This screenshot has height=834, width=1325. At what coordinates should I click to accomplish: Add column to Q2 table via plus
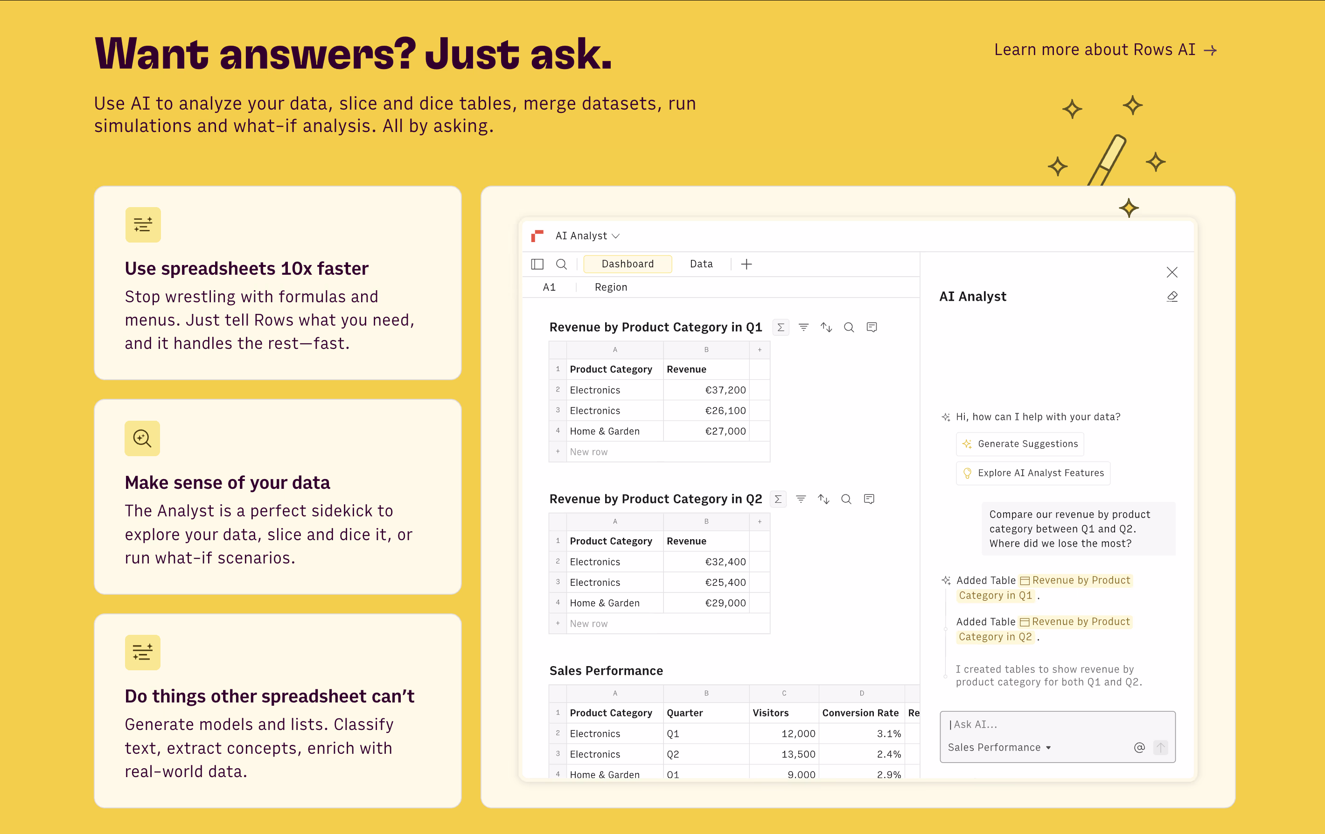pyautogui.click(x=760, y=521)
